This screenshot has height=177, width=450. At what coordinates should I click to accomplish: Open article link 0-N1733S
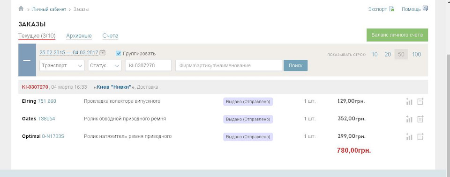click(53, 136)
